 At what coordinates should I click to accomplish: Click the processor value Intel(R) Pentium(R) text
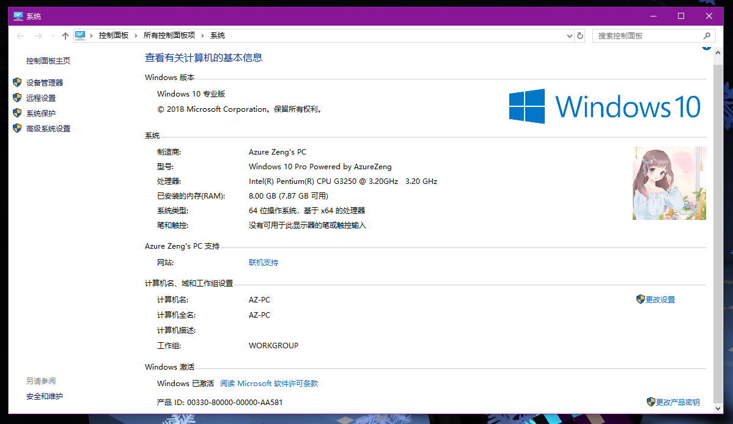[343, 181]
